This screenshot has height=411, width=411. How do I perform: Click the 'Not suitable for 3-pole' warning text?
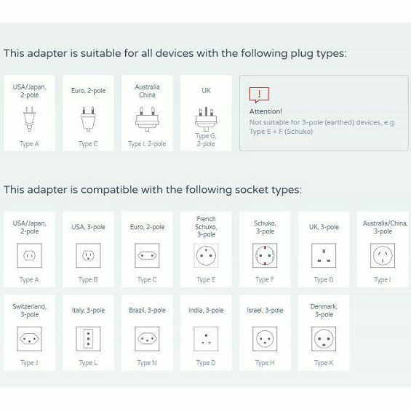point(322,127)
